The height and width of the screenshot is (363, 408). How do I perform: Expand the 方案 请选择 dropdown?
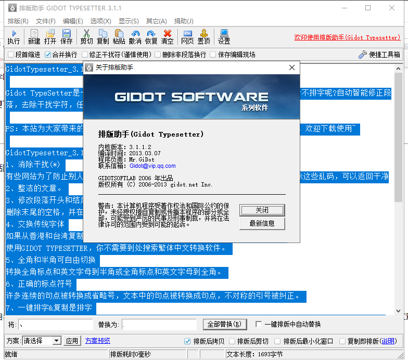(56, 341)
